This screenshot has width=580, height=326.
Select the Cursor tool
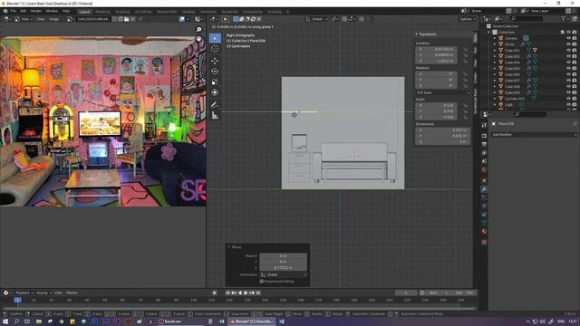click(x=215, y=49)
